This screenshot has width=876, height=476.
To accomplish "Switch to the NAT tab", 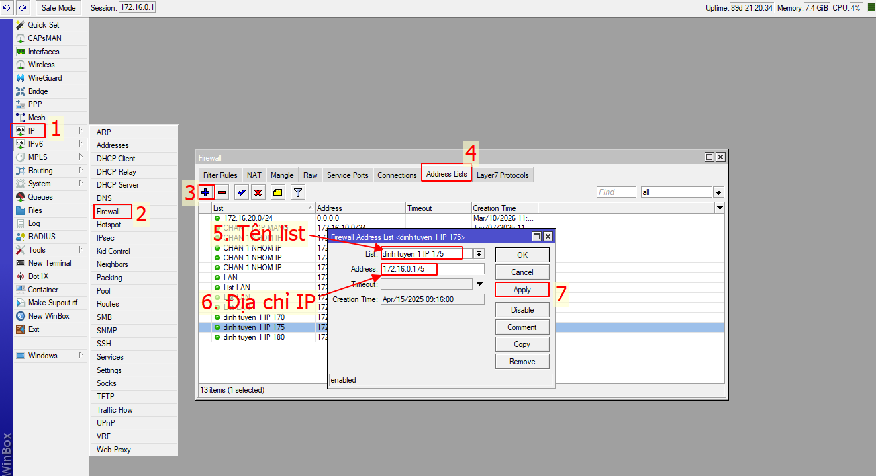I will (254, 175).
